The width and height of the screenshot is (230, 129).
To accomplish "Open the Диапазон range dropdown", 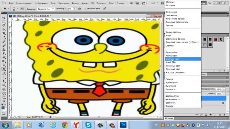I will coord(46,9).
